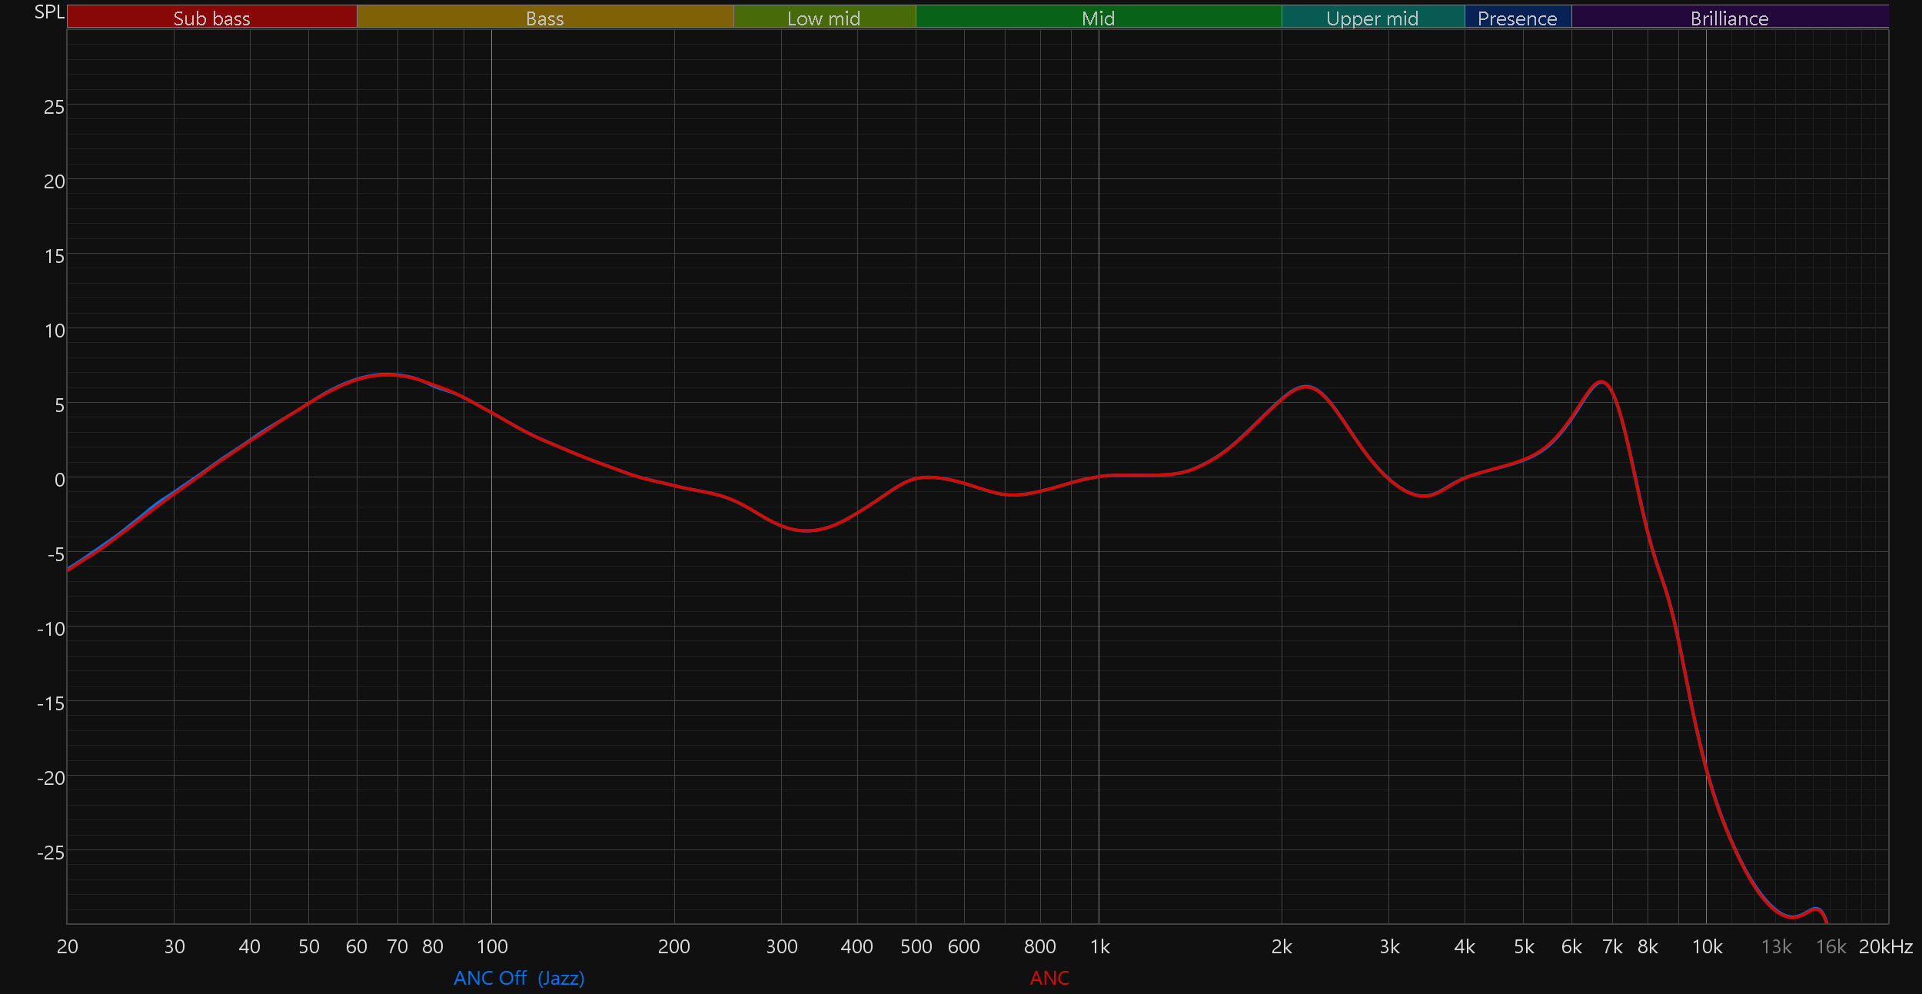1922x994 pixels.
Task: Toggle the red ANC trace legend
Action: (x=1049, y=978)
